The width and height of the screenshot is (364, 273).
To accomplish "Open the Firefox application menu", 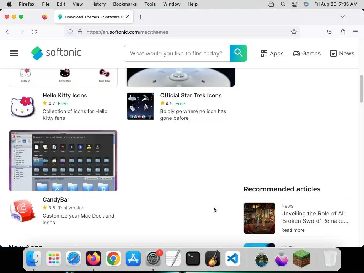I will coord(355,32).
